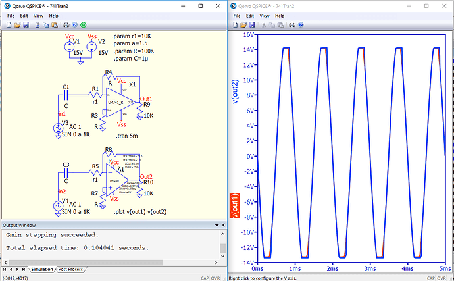The image size is (454, 281).
Task: Click the last-tab navigation arrow
Action: point(24,269)
